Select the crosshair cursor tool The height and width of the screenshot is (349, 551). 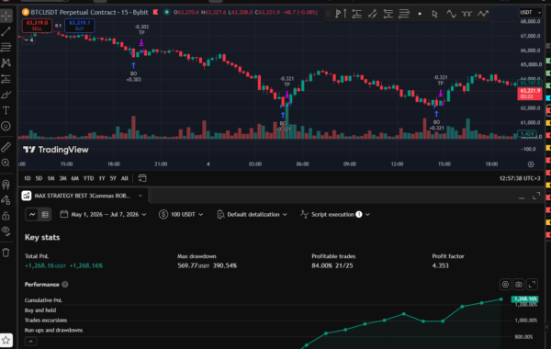tap(6, 16)
